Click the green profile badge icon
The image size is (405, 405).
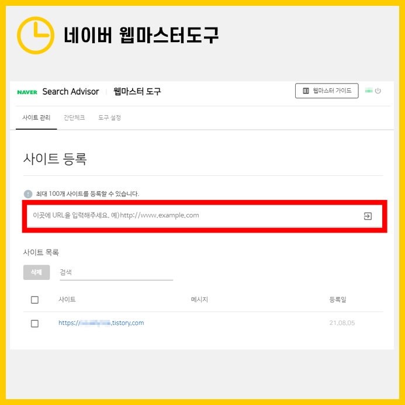click(x=369, y=91)
